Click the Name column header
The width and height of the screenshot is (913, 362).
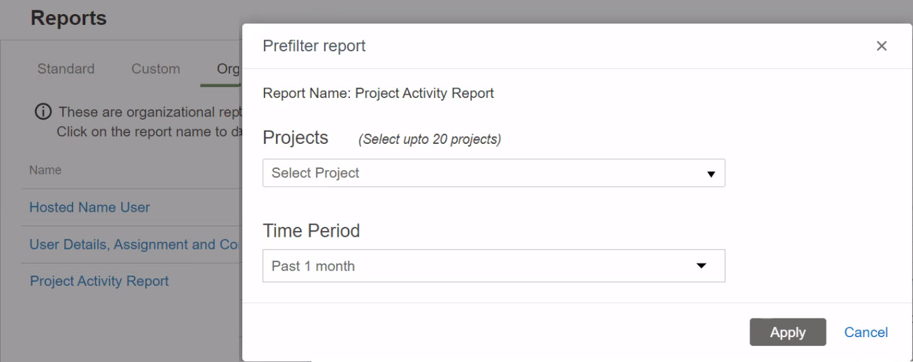tap(45, 170)
